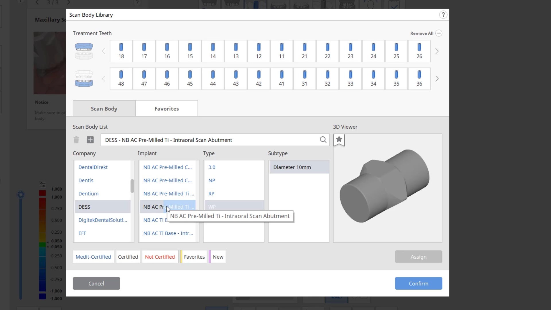Select the maxillary arch icon

84,51
